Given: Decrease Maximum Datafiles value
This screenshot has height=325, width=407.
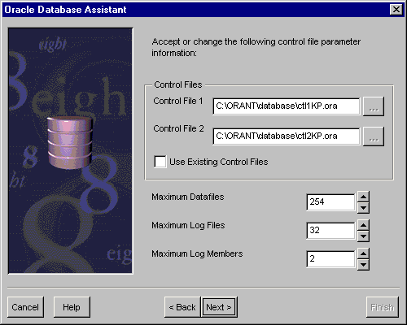Looking at the screenshot, I should (x=363, y=208).
